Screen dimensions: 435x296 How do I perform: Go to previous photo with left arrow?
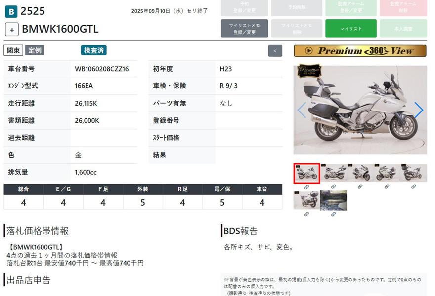(x=302, y=110)
